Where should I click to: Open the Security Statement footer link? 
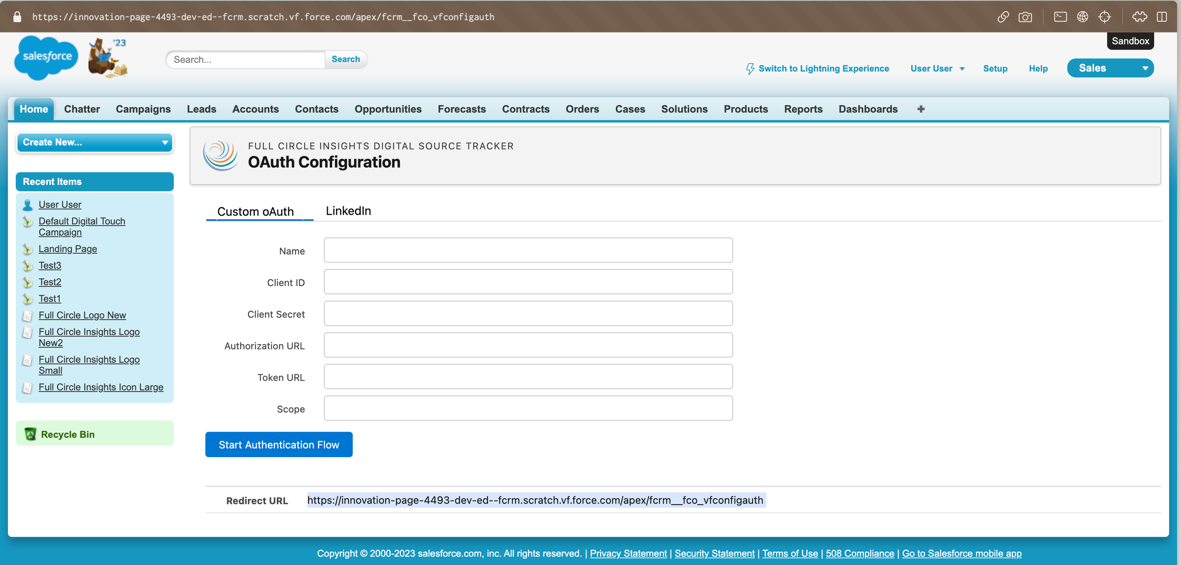tap(714, 553)
